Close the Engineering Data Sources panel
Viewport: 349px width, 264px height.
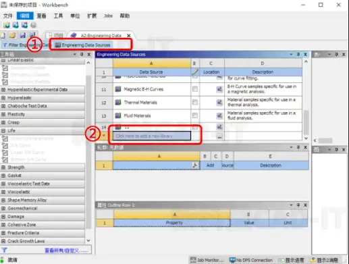[305, 54]
